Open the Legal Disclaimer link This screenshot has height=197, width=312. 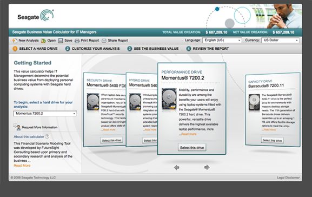pos(288,178)
